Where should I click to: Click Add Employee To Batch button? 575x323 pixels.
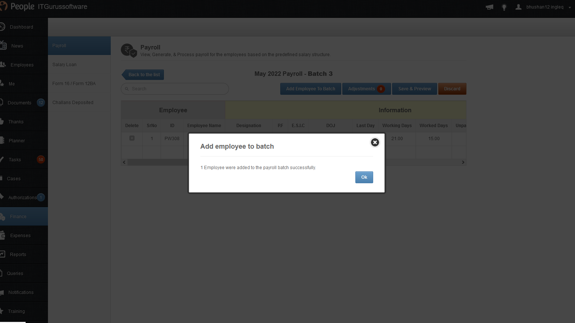311,89
